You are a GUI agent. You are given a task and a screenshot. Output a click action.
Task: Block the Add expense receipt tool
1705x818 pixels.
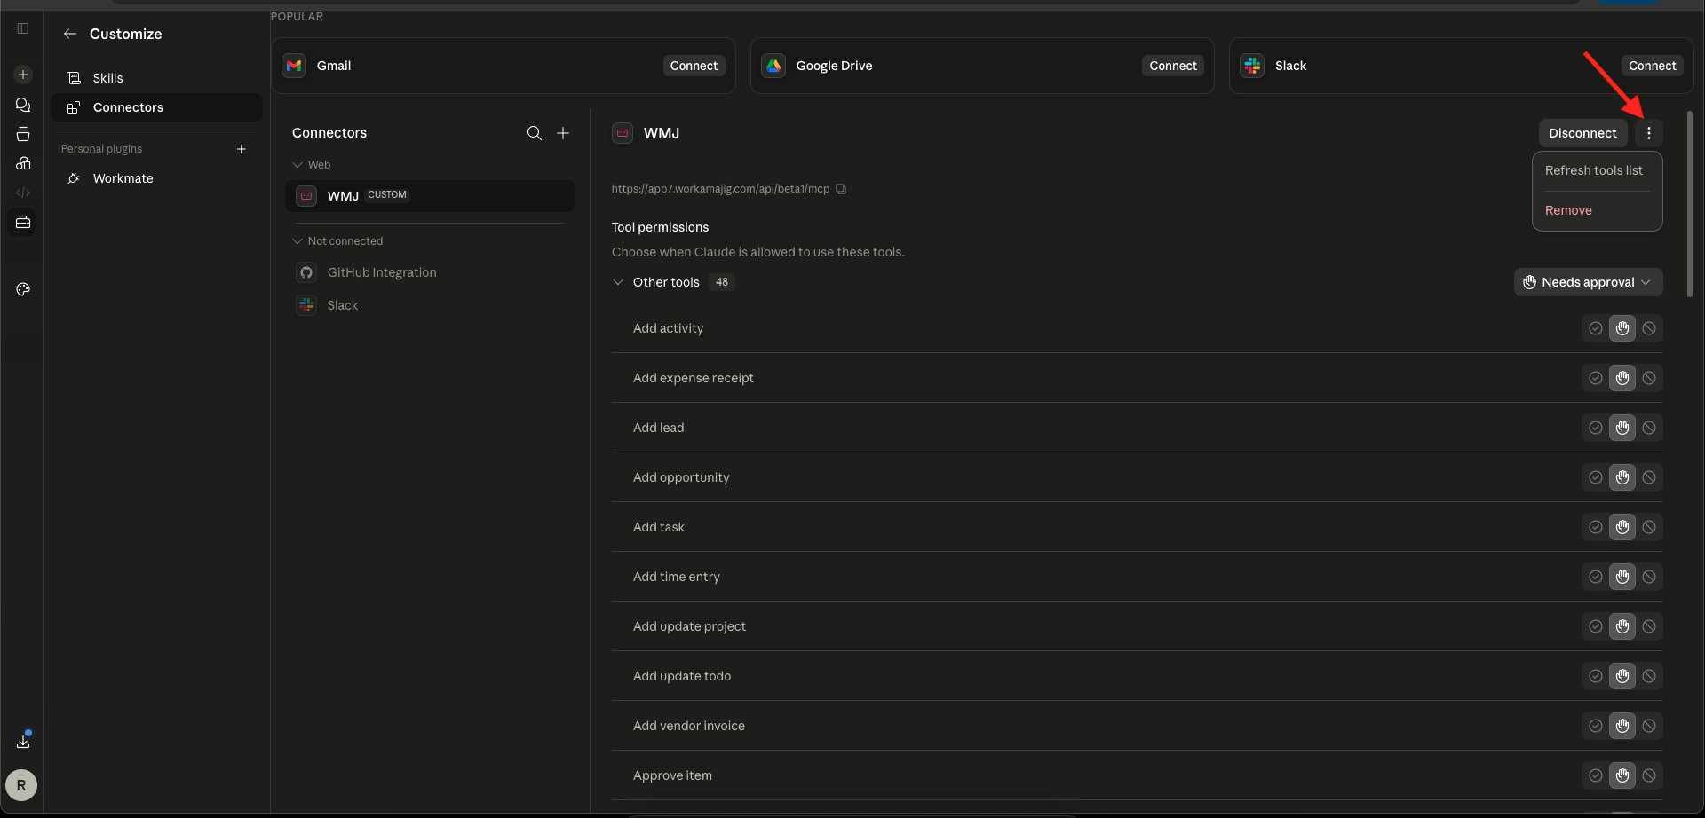coord(1649,378)
